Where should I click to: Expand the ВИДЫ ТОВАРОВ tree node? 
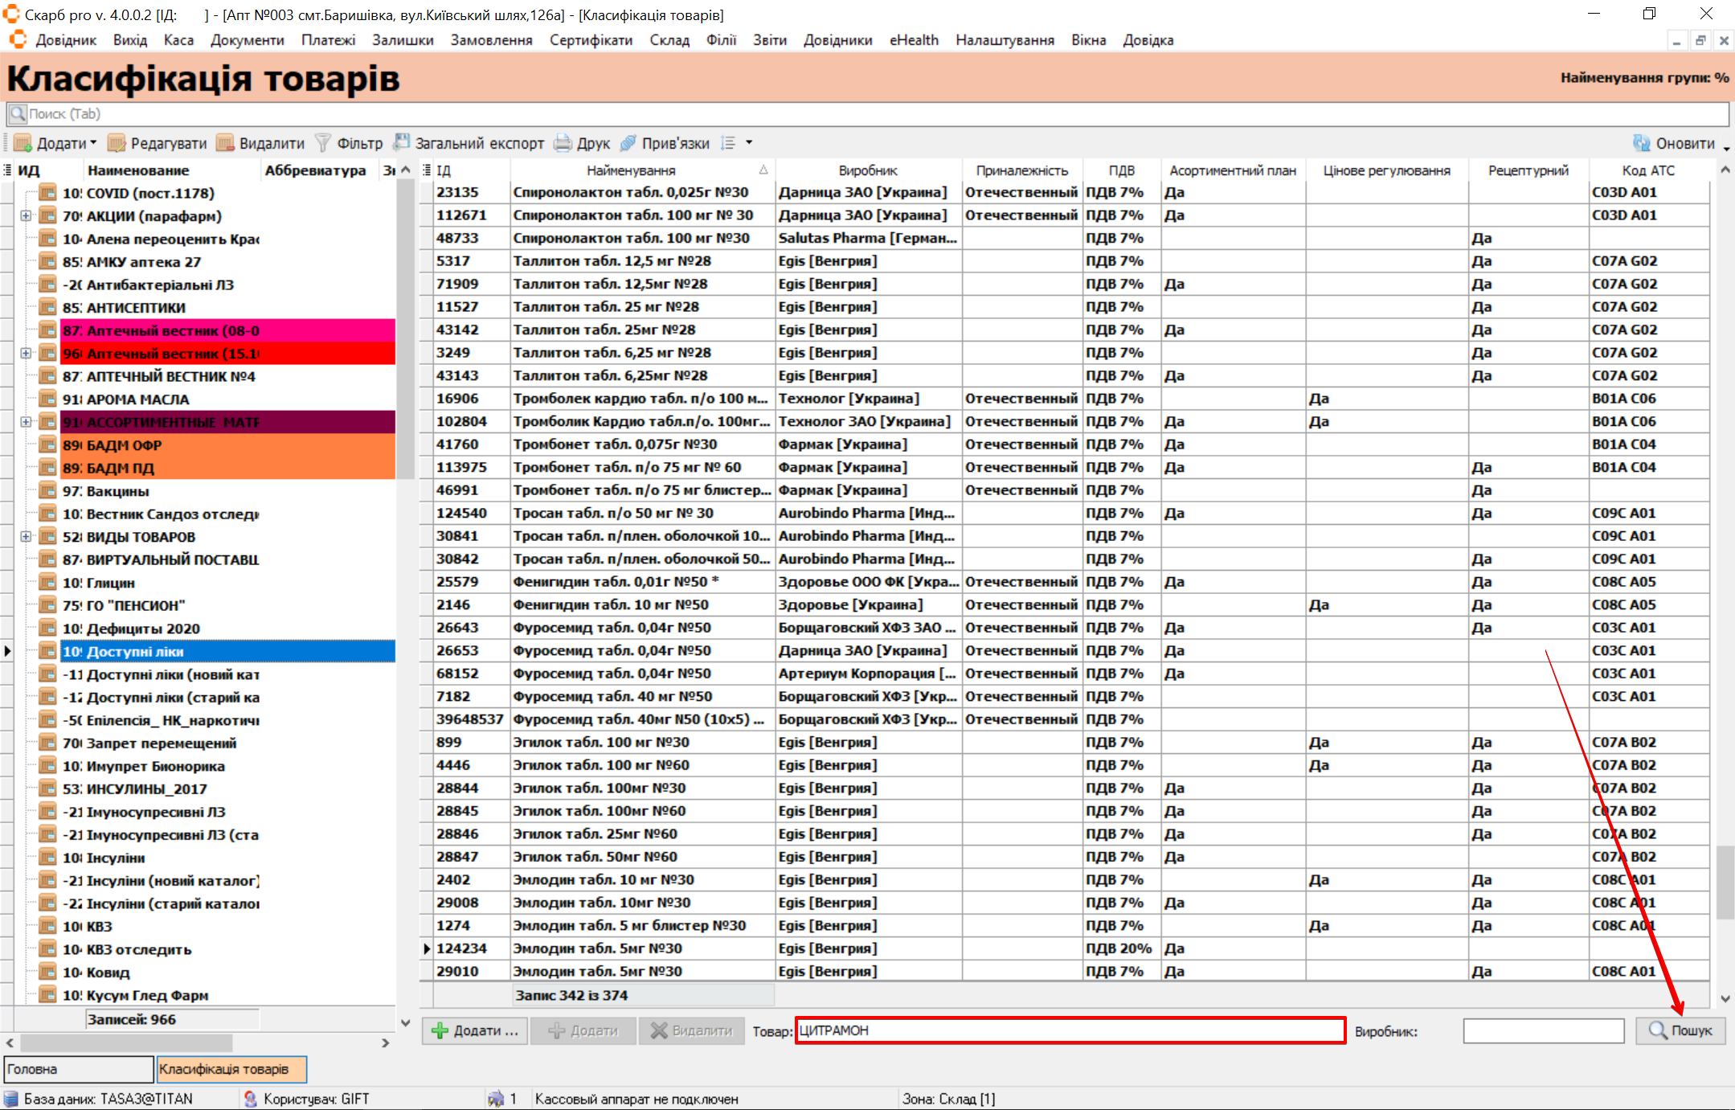tap(26, 537)
